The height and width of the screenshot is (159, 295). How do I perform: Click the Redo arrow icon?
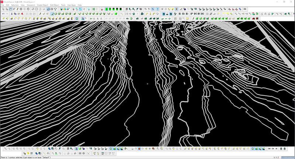click(7, 14)
